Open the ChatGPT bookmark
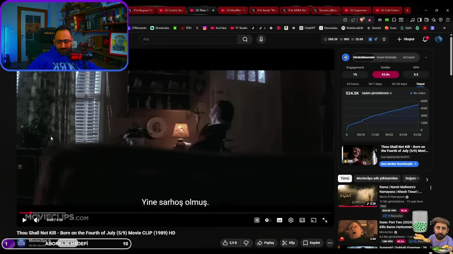Image resolution: width=453 pixels, height=254 pixels. coord(308,28)
